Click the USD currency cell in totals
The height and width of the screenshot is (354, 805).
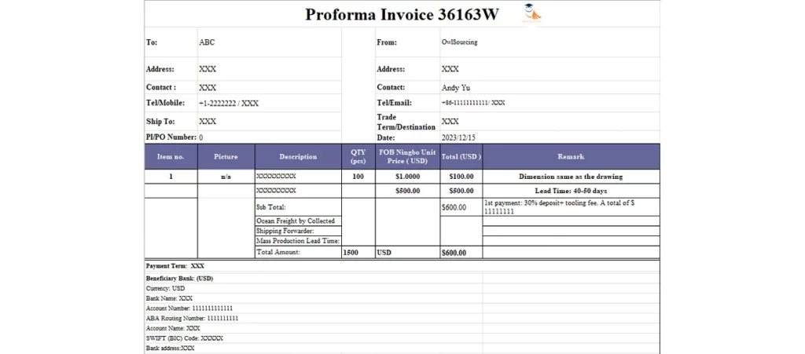click(x=408, y=253)
